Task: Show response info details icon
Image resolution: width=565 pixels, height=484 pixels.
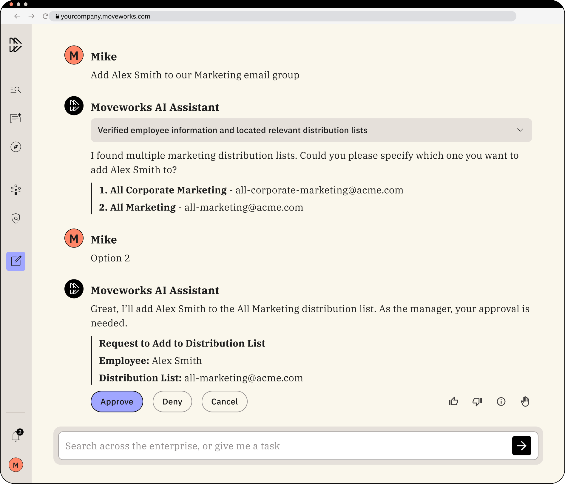Action: click(501, 401)
